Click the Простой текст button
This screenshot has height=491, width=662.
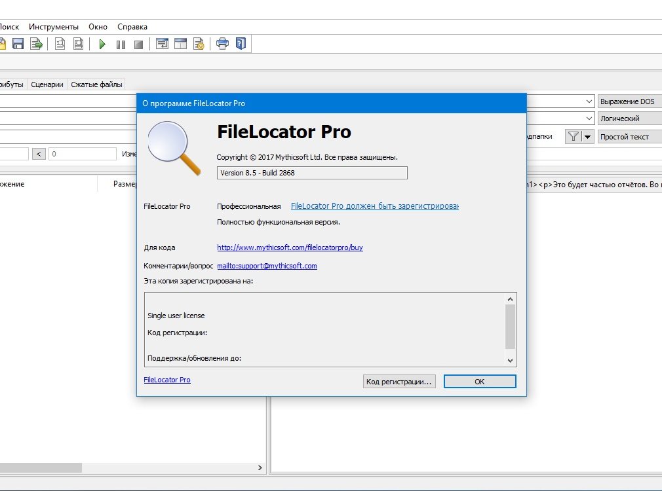point(630,137)
